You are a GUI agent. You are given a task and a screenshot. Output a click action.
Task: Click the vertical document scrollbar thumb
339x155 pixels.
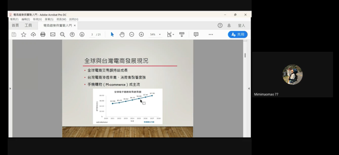click(x=245, y=55)
